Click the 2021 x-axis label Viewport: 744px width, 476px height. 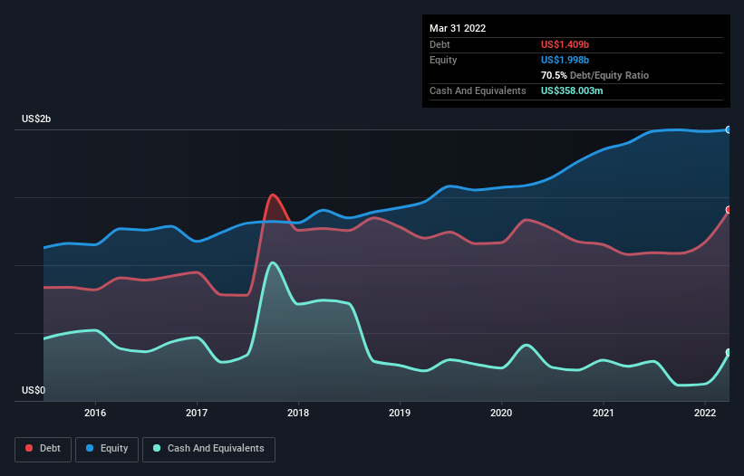click(603, 413)
